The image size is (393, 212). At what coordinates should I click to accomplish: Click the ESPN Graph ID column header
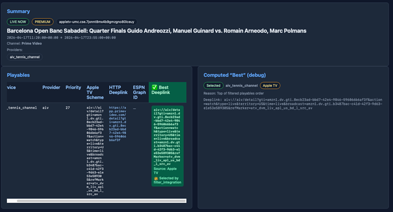click(x=140, y=92)
